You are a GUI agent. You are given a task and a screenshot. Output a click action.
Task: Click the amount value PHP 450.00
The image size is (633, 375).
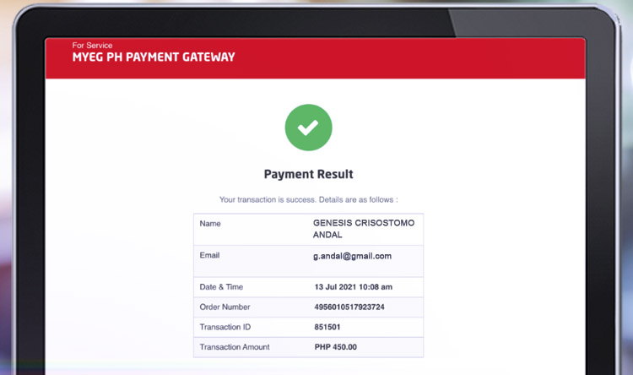point(335,347)
